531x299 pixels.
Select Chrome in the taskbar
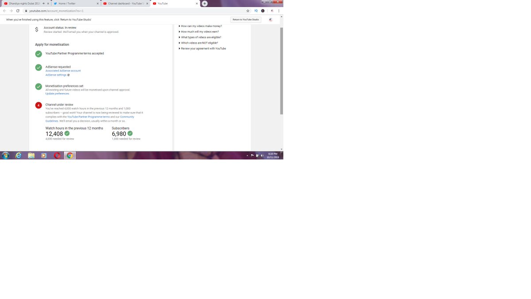pyautogui.click(x=69, y=155)
